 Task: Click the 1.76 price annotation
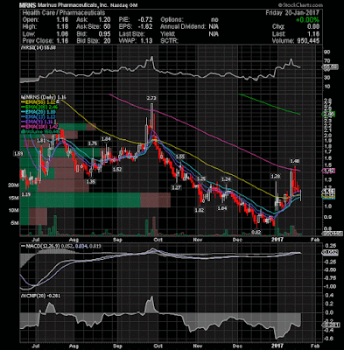(93, 143)
